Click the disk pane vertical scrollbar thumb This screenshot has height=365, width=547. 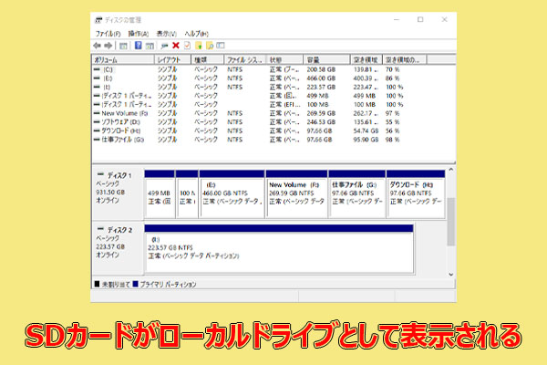coord(450,222)
